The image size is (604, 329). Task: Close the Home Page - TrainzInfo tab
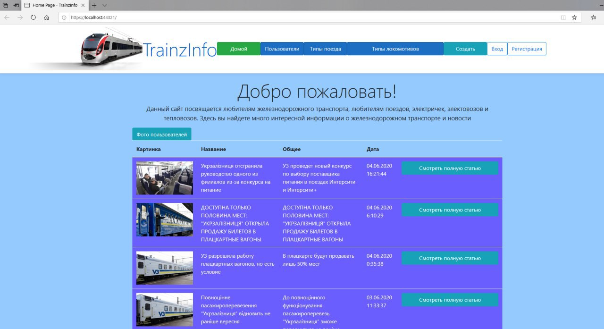(83, 5)
